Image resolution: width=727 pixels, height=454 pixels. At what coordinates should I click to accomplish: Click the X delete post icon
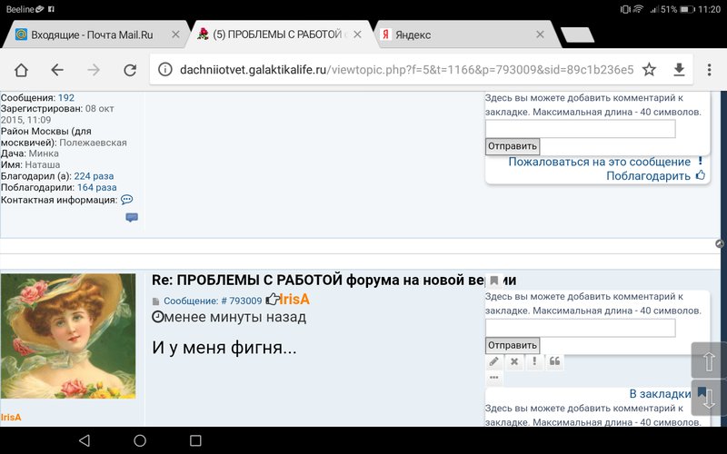pyautogui.click(x=514, y=361)
